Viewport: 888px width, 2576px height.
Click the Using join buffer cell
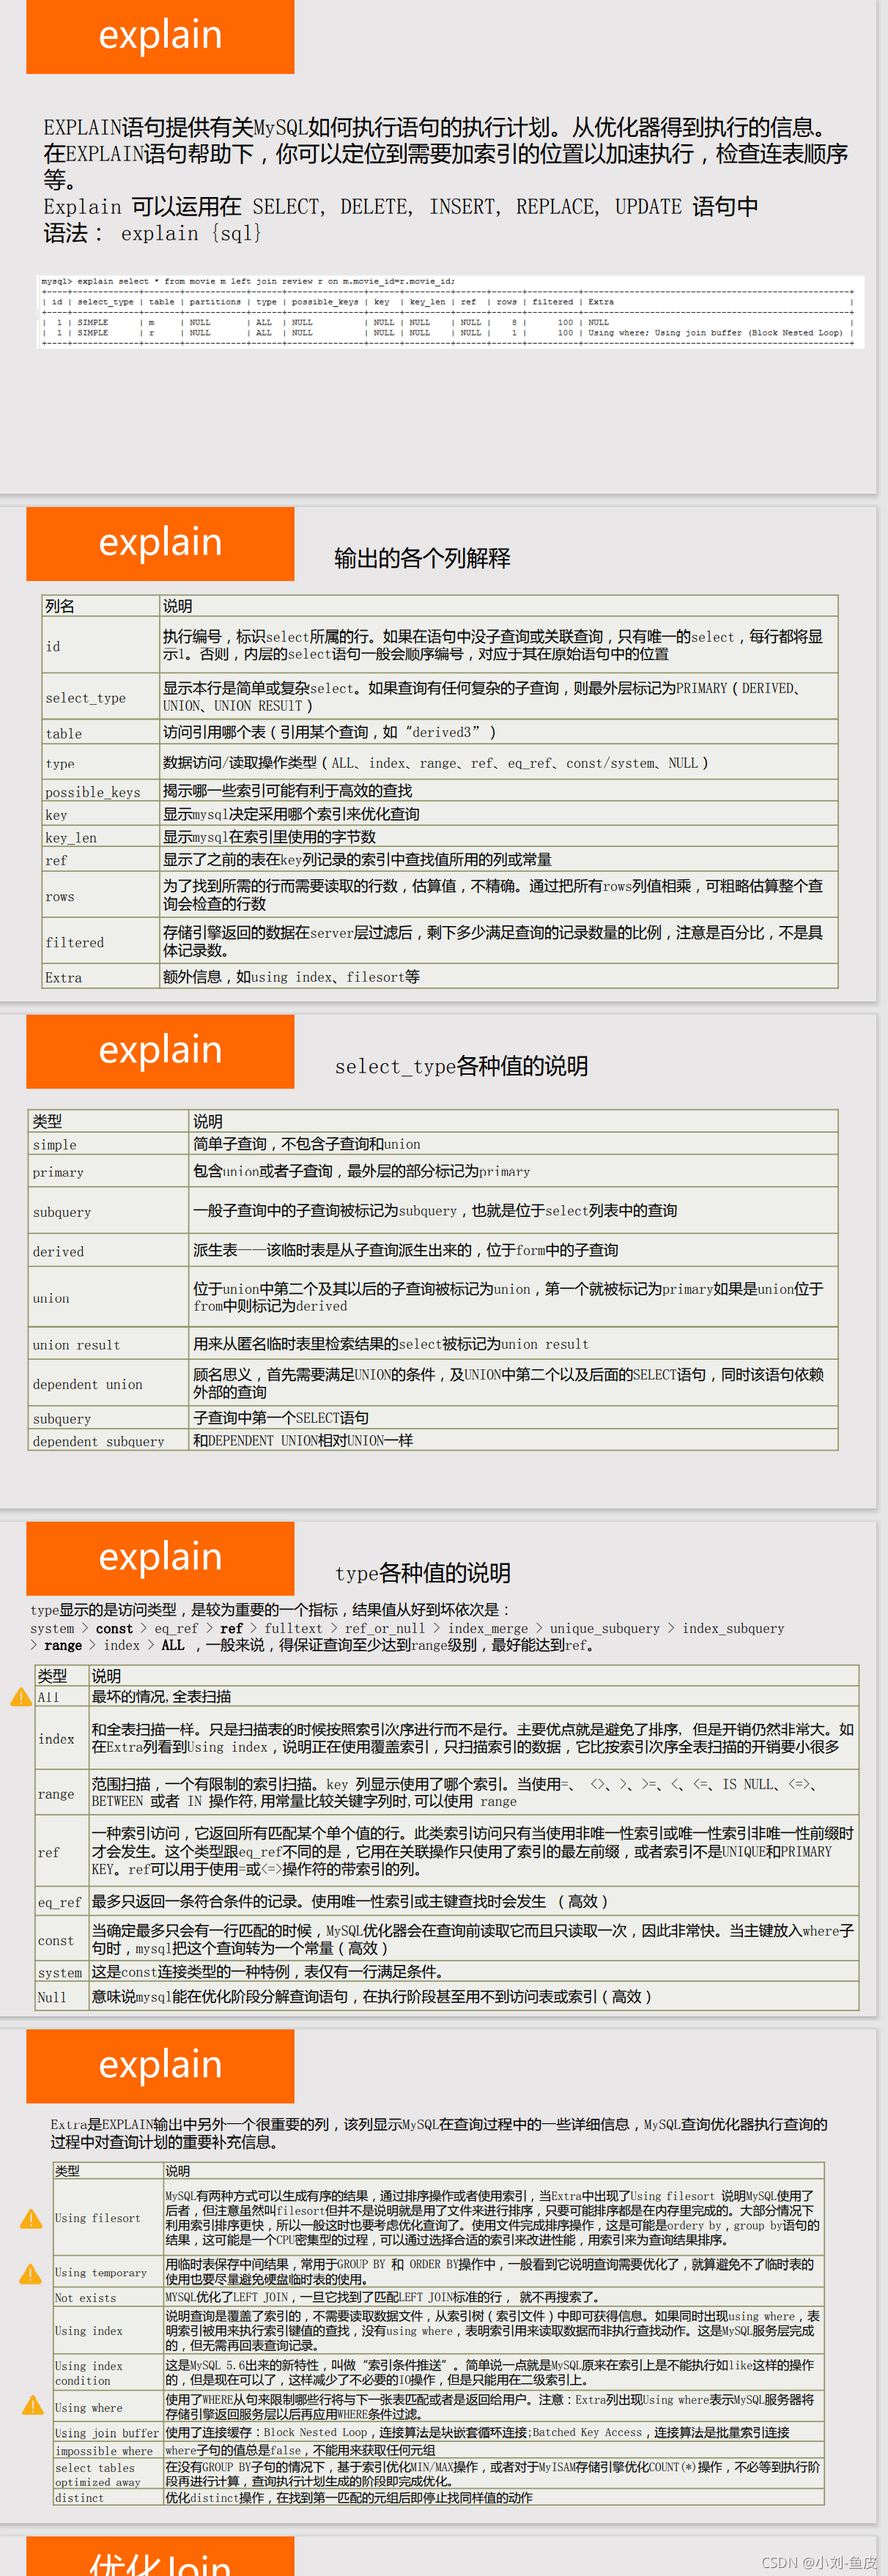click(109, 2433)
